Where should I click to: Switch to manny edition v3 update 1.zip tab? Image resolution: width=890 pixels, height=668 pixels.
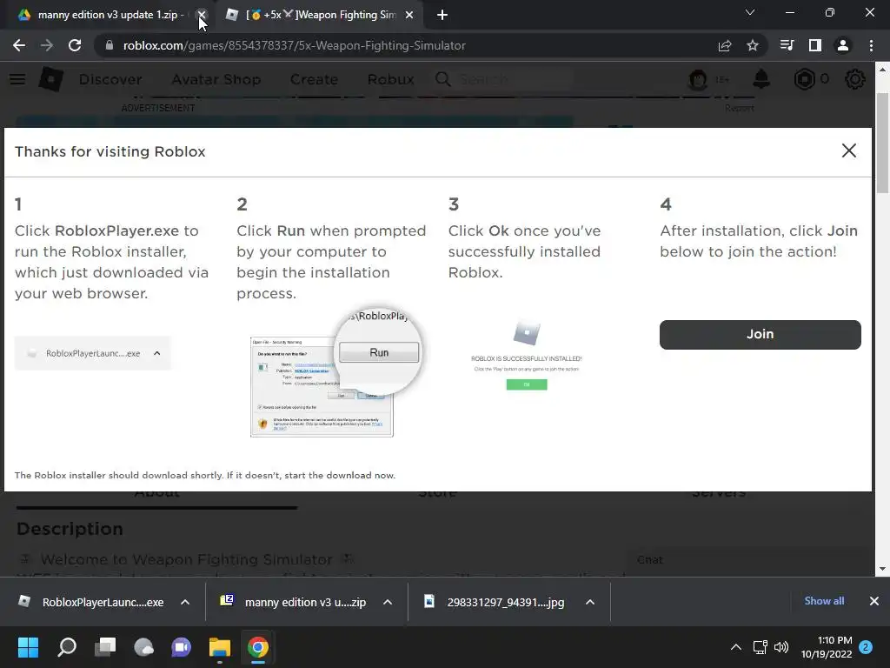107,15
